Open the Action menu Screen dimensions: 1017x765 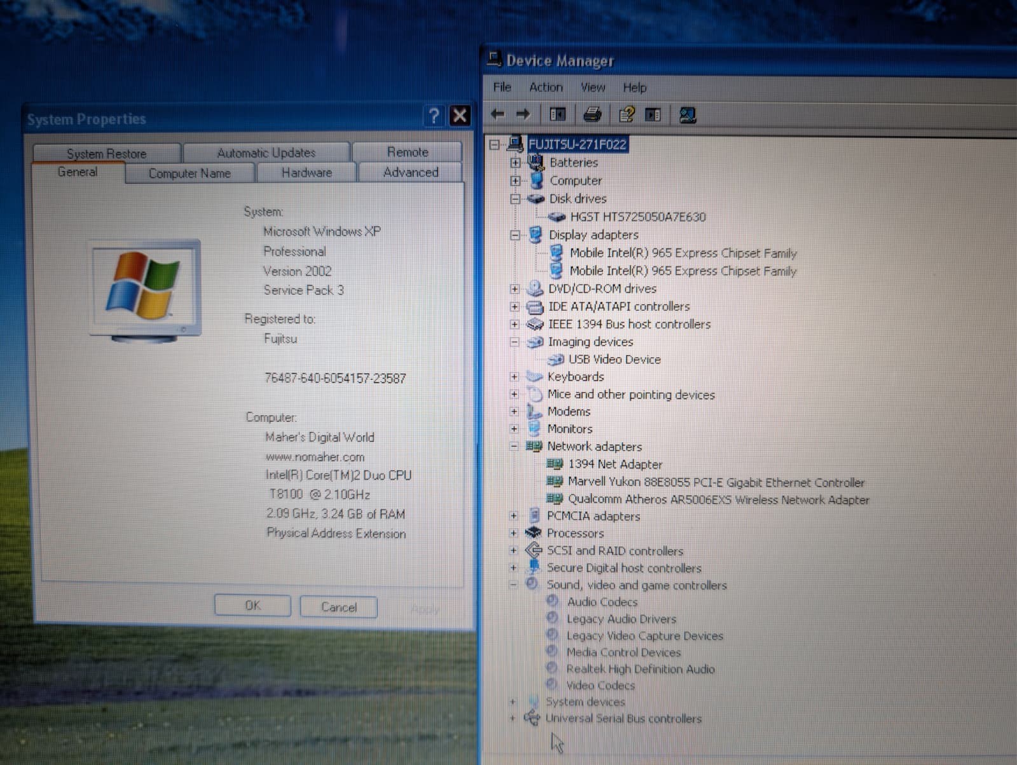[546, 87]
